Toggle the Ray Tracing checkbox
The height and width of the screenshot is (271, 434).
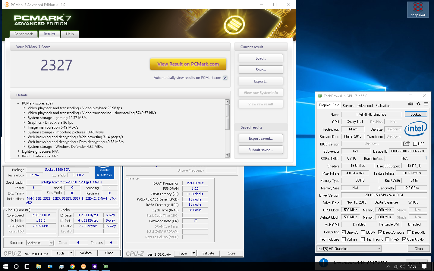click(363, 239)
